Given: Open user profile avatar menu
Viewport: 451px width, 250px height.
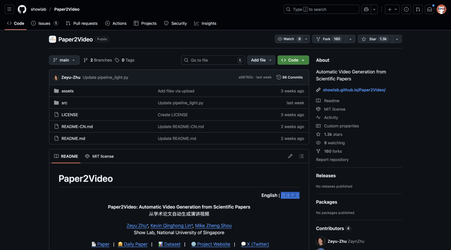Looking at the screenshot, I should (x=441, y=9).
